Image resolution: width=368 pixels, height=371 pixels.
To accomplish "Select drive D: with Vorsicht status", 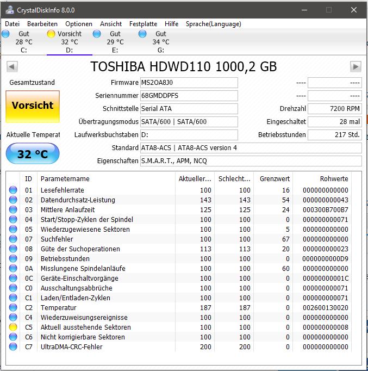I will click(x=69, y=42).
